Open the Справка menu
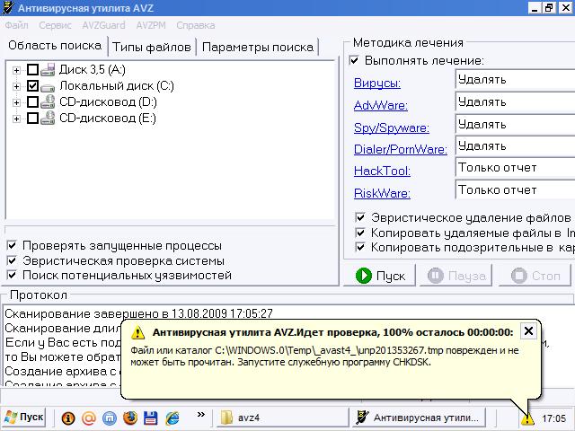This screenshot has height=431, width=575. pos(196,25)
